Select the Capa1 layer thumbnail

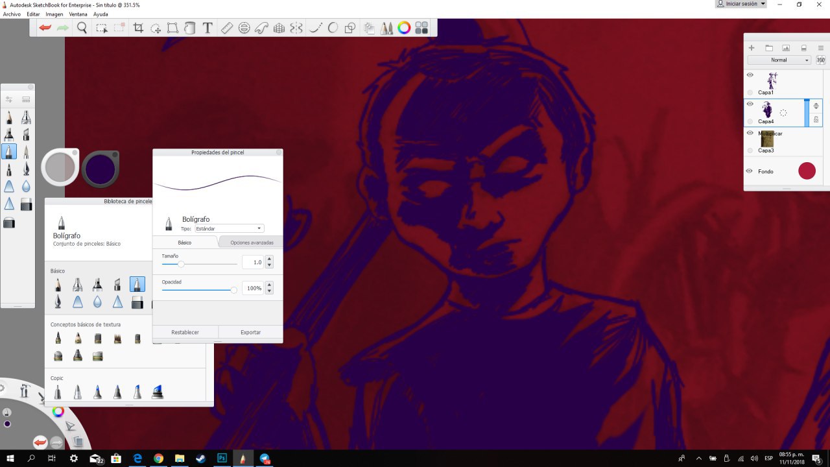[772, 80]
